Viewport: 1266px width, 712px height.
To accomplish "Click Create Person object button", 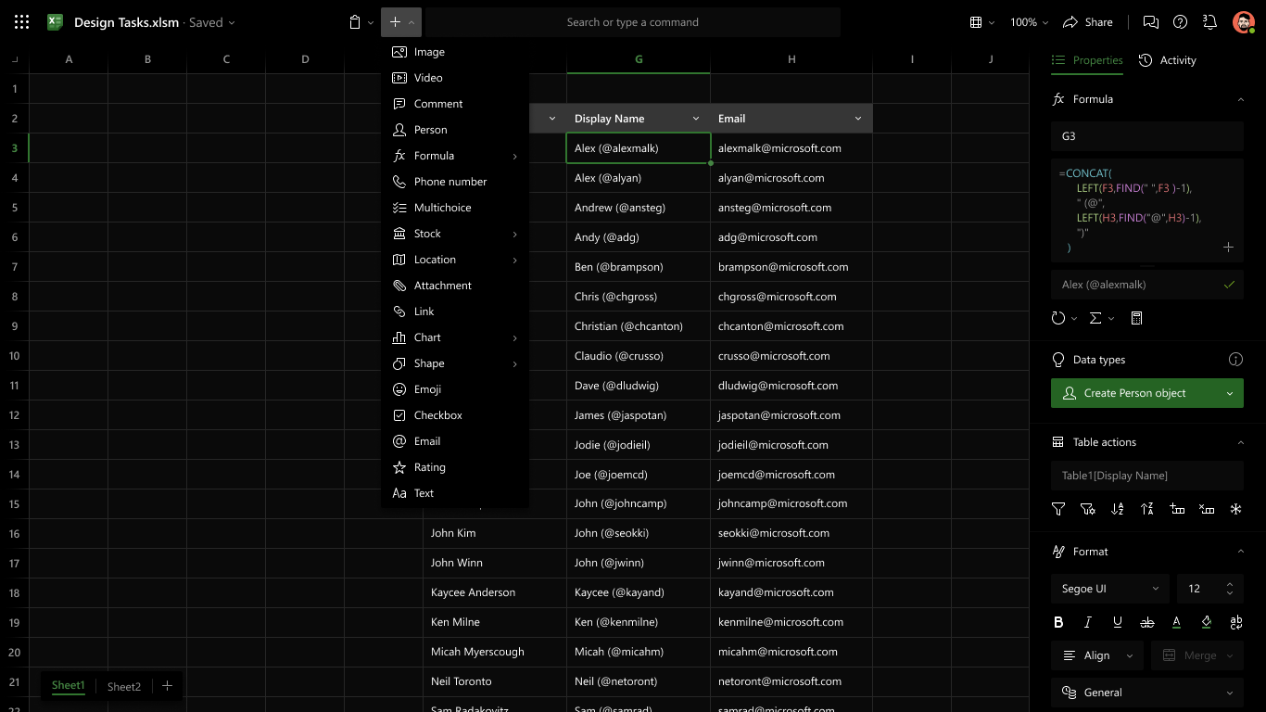I will 1133,393.
